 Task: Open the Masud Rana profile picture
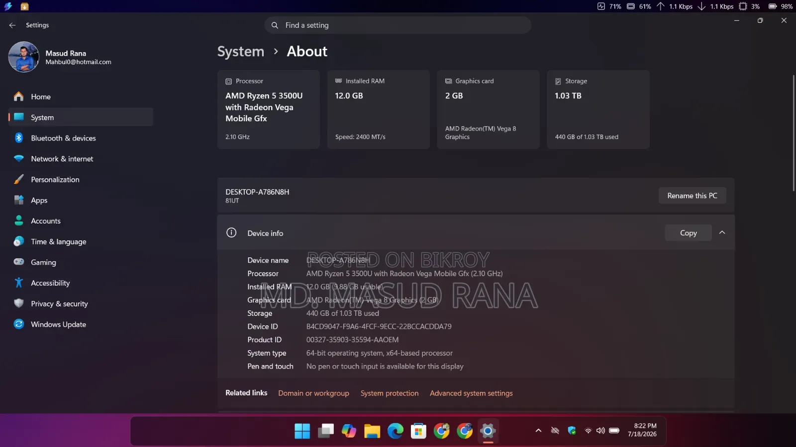tap(23, 57)
